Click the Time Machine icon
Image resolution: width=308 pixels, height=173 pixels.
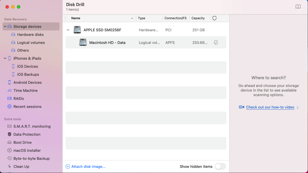click(9, 91)
